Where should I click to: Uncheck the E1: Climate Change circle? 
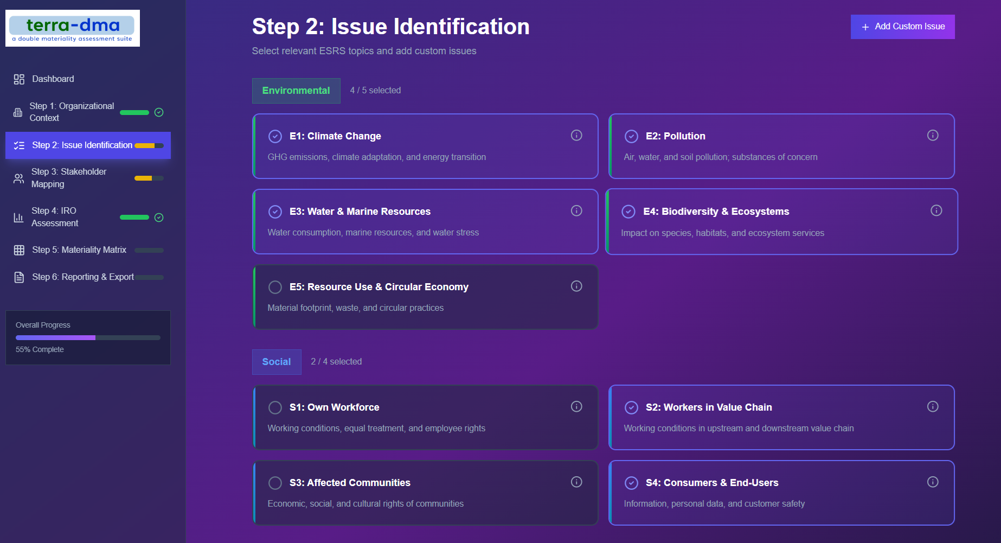click(x=275, y=136)
